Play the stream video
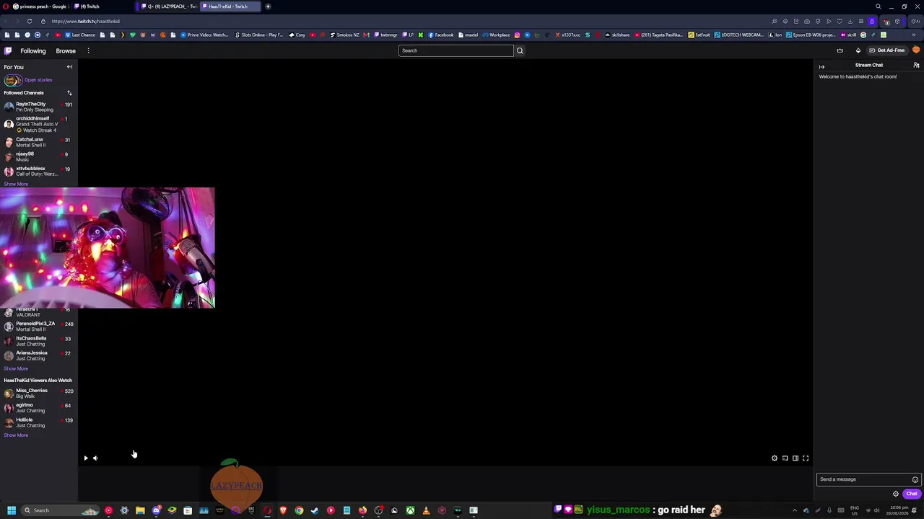 85,458
